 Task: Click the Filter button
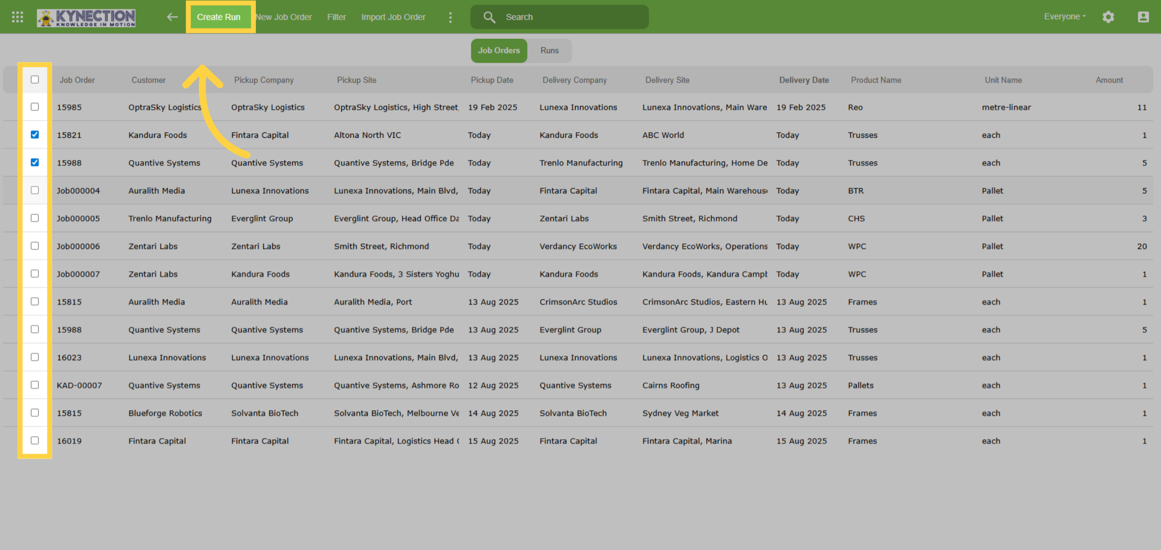pyautogui.click(x=336, y=17)
